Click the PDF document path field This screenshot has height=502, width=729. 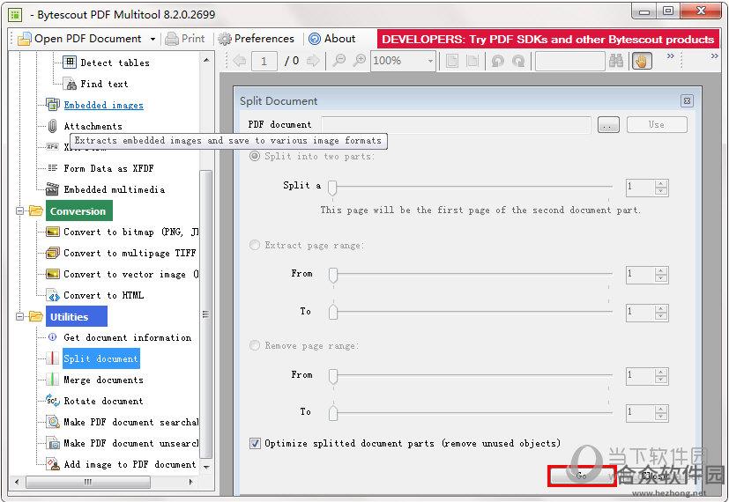456,124
